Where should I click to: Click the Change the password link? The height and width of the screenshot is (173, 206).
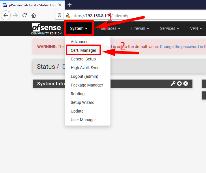[x=182, y=47]
